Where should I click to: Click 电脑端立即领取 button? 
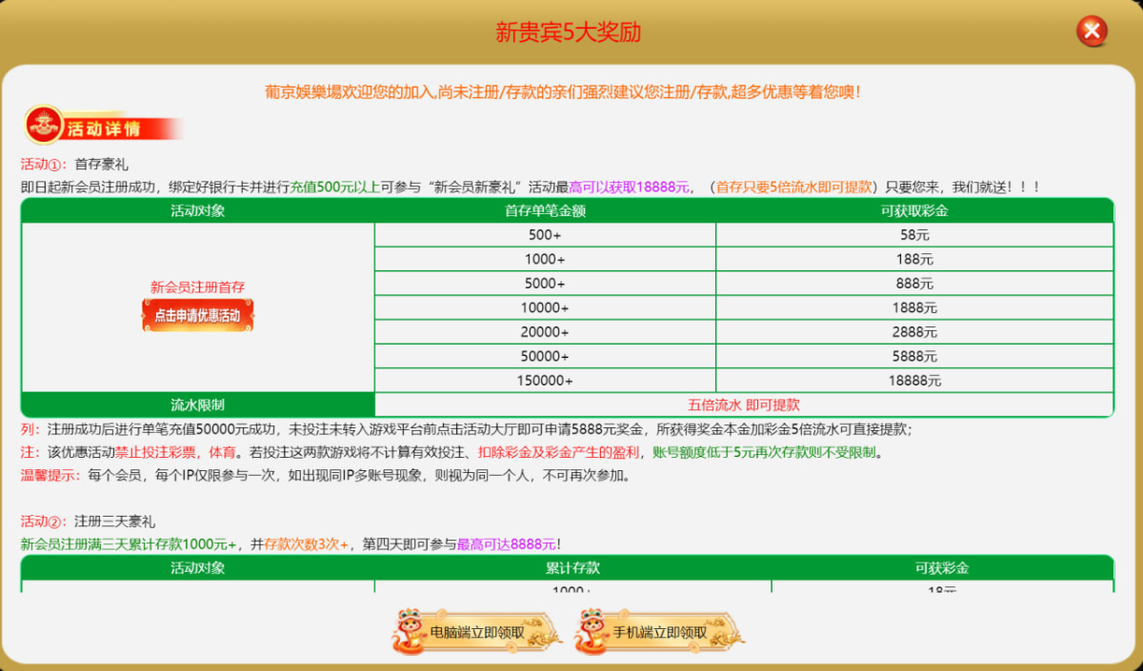477,632
